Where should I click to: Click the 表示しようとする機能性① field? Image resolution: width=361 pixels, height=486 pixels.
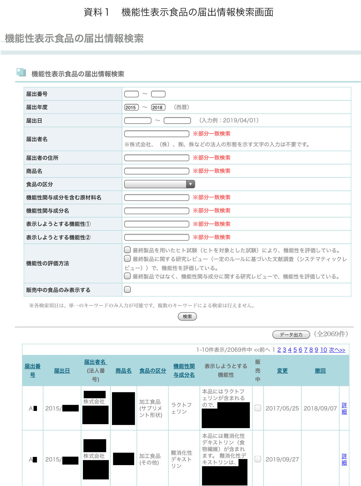point(157,224)
